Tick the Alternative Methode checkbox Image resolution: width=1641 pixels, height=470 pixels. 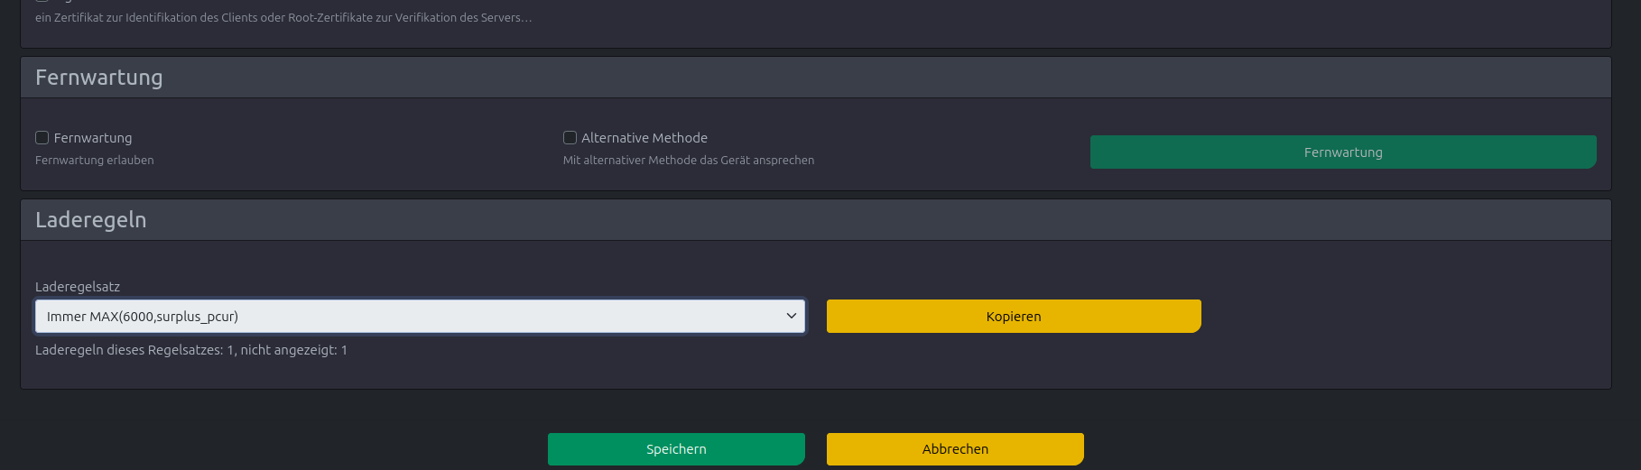[x=570, y=137]
